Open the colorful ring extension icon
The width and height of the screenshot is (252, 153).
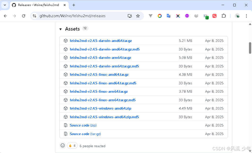coord(159,16)
